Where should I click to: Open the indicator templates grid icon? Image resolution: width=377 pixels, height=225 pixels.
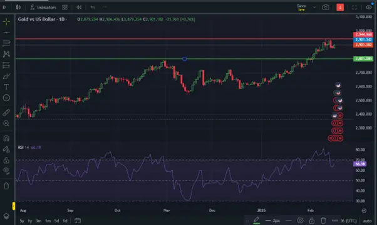pos(65,7)
